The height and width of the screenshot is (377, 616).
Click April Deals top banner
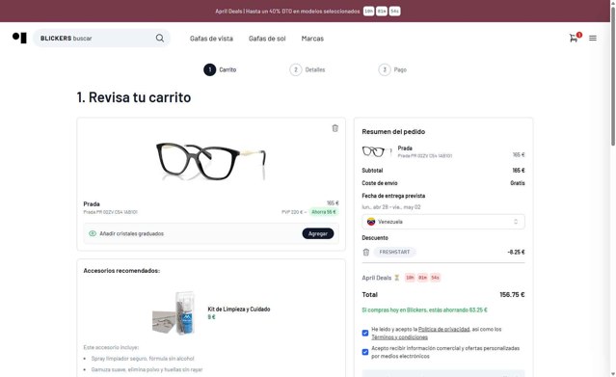click(305, 11)
